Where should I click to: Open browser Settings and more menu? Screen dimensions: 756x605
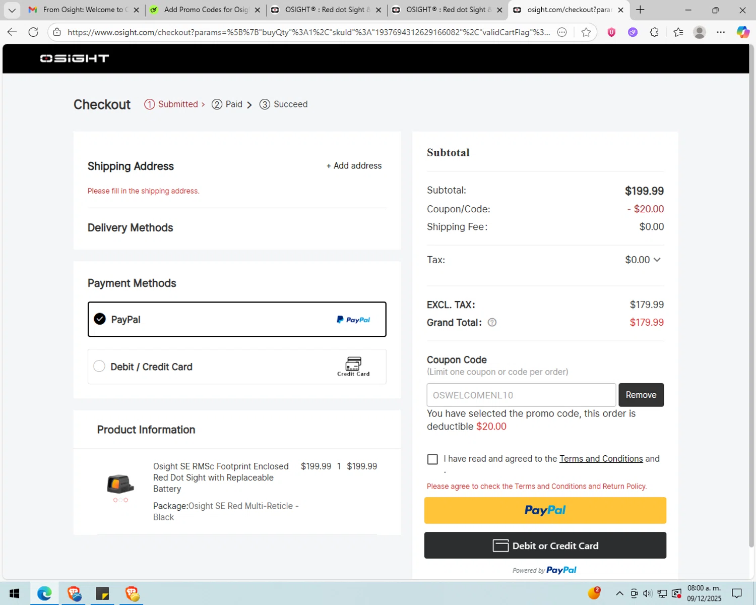(721, 32)
